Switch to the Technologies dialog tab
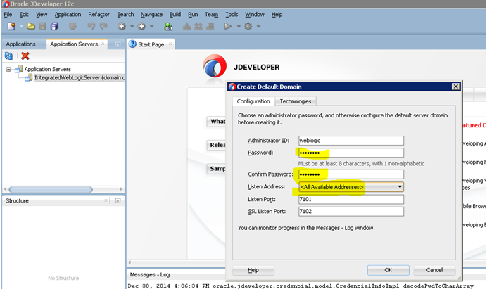This screenshot has width=487, height=294. [x=295, y=101]
